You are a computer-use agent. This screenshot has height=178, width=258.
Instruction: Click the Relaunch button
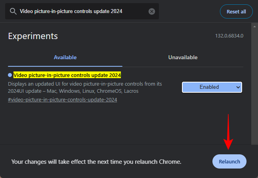coord(229,162)
